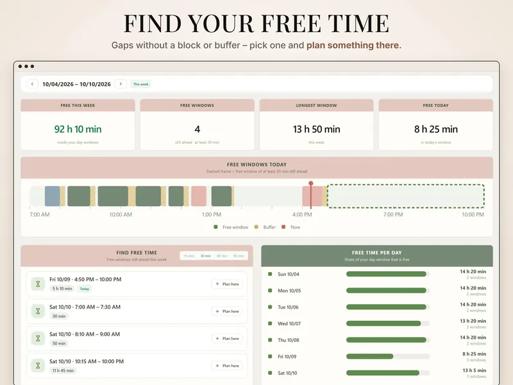513x385 pixels.
Task: Click the date range 10/04/2026 – 10/10/2026
Action: [76, 84]
